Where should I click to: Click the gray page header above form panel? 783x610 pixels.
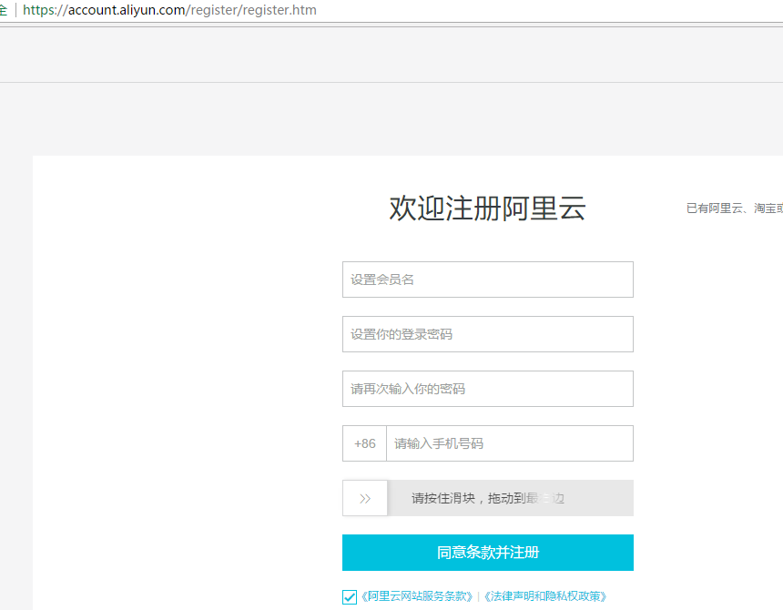391,118
